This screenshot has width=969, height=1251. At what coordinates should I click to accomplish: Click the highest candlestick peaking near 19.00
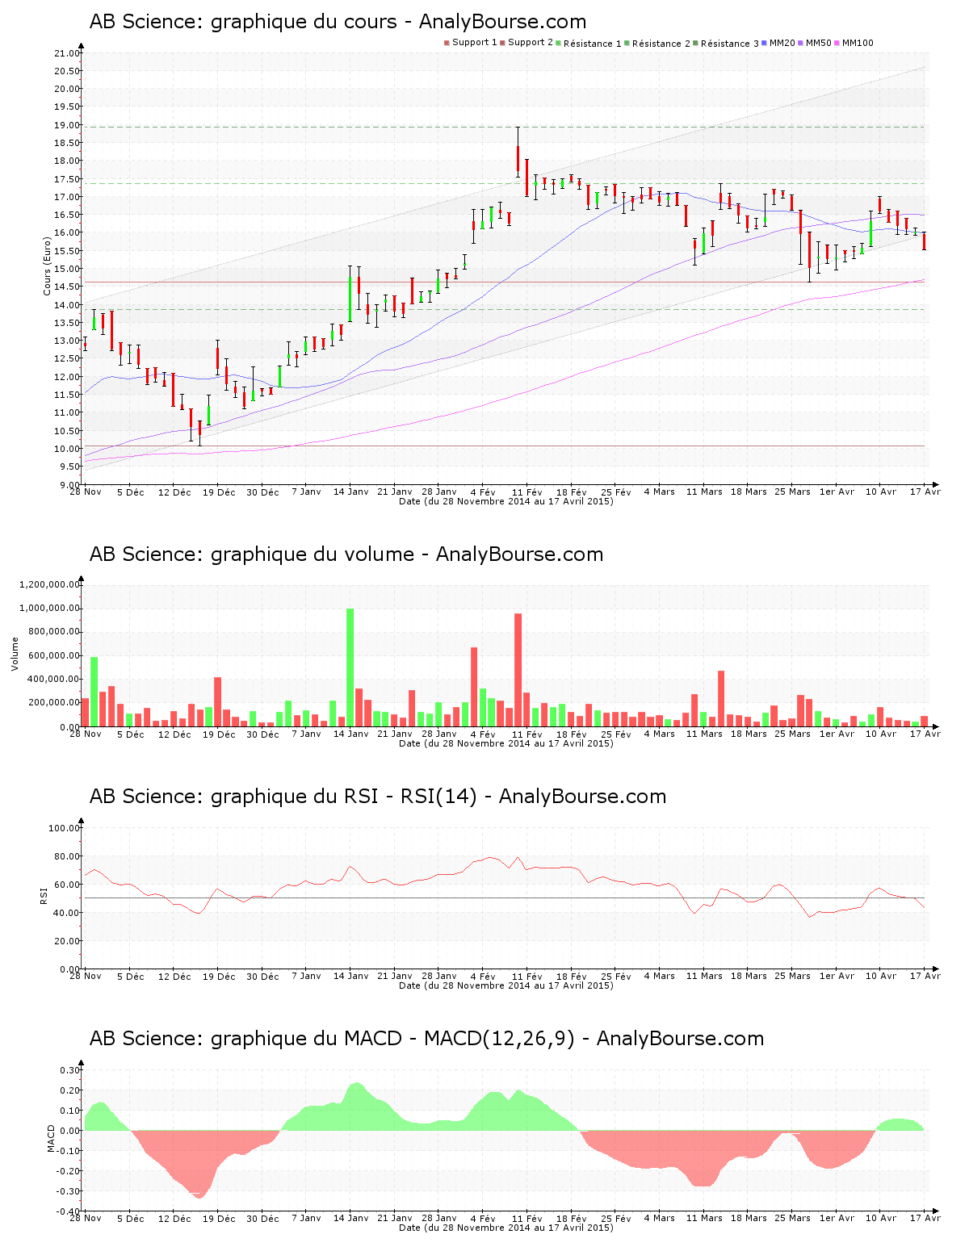tap(518, 152)
